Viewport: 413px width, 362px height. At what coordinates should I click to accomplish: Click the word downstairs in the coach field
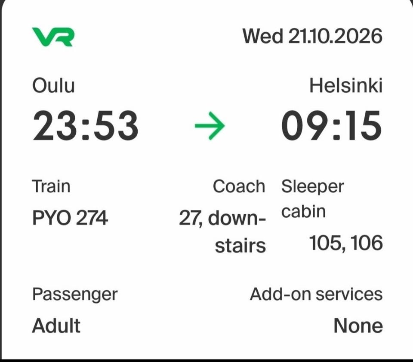click(x=237, y=231)
